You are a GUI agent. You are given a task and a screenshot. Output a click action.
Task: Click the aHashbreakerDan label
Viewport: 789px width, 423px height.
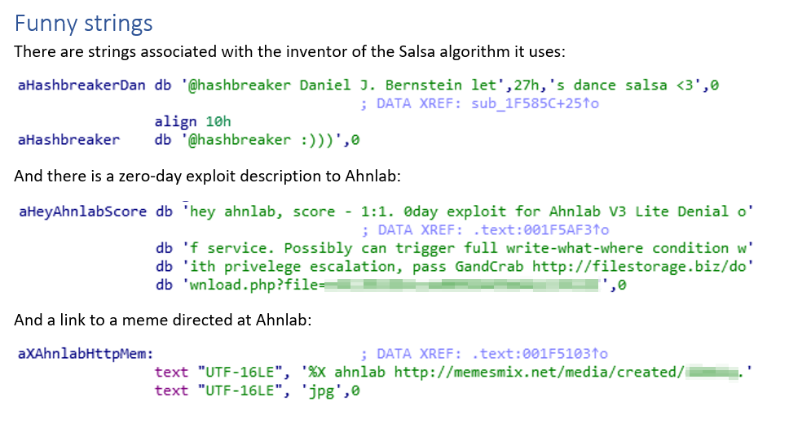[82, 85]
